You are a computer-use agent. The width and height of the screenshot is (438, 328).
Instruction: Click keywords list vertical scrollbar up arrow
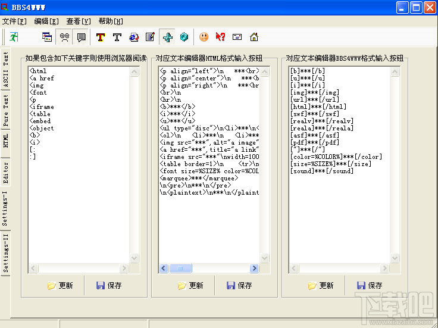click(134, 72)
